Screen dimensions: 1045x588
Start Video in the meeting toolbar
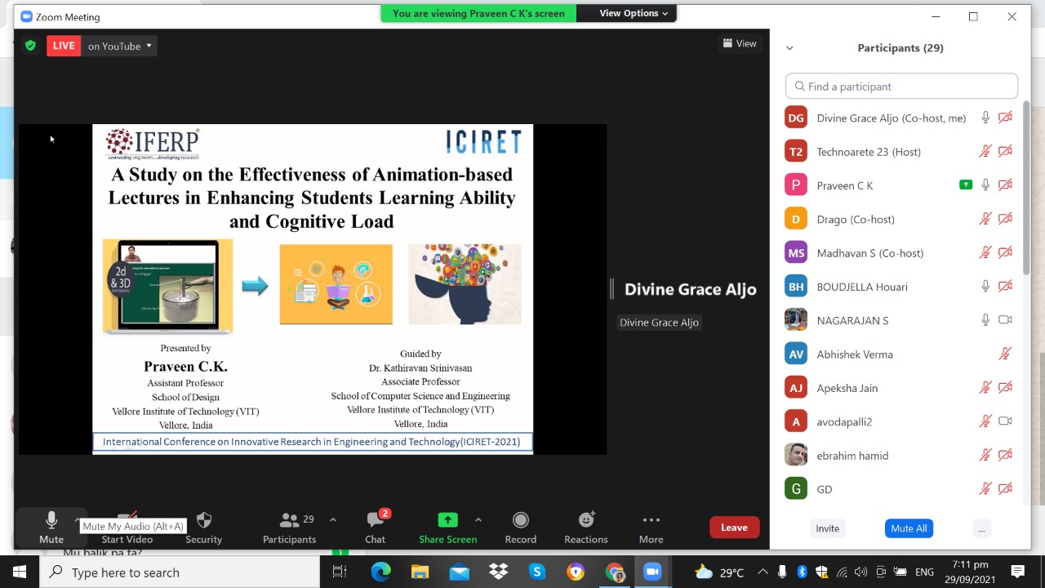127,527
